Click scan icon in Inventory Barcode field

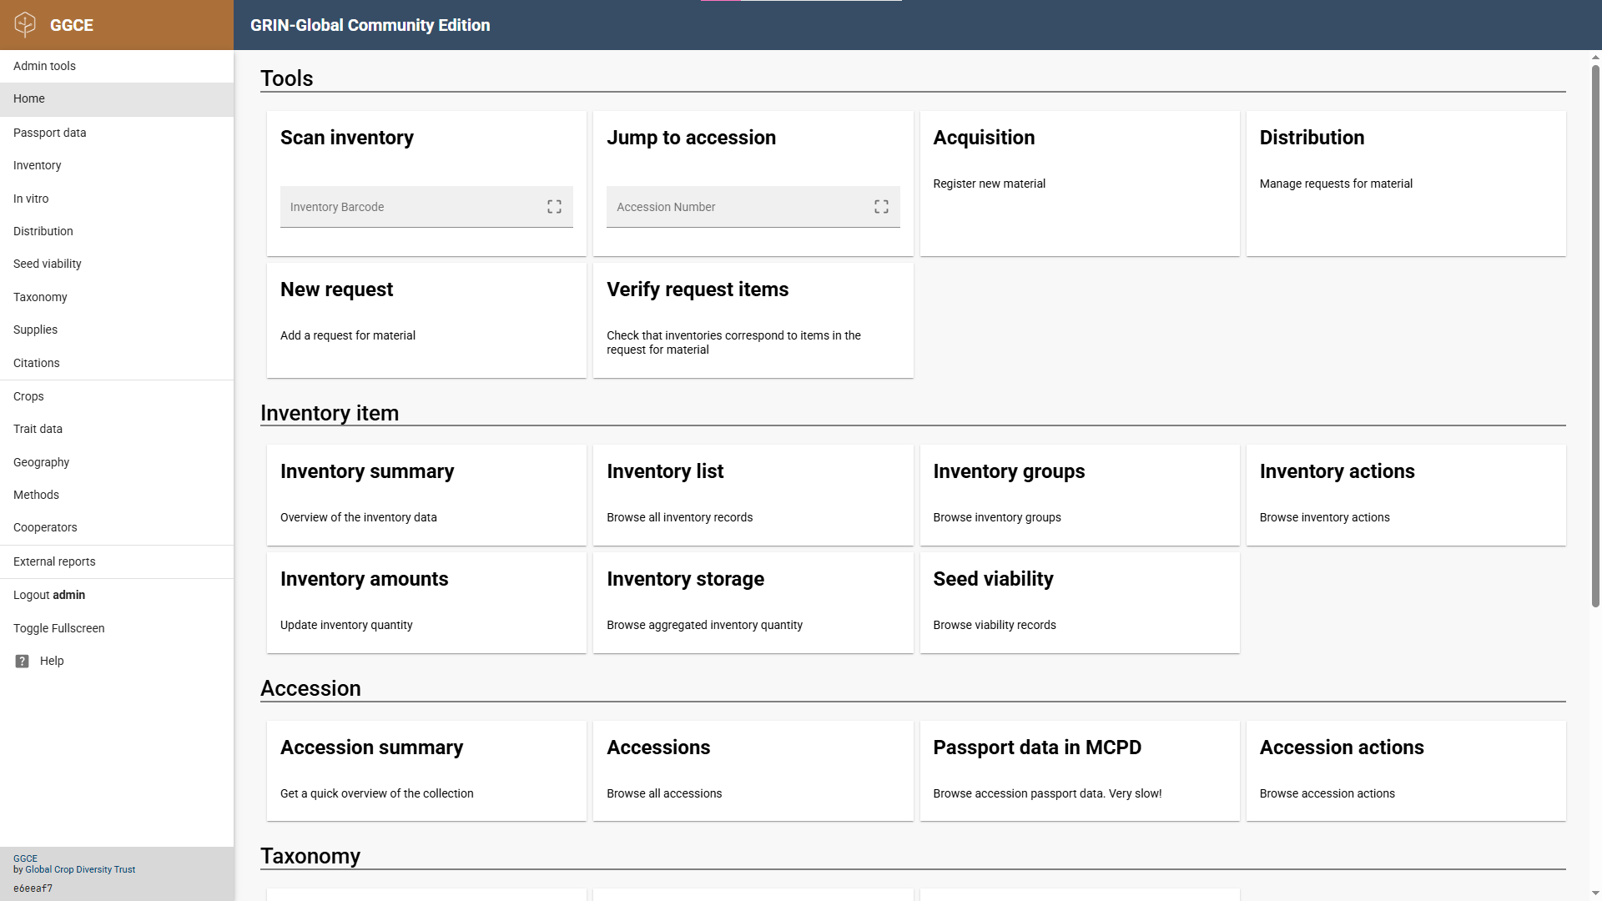tap(554, 207)
